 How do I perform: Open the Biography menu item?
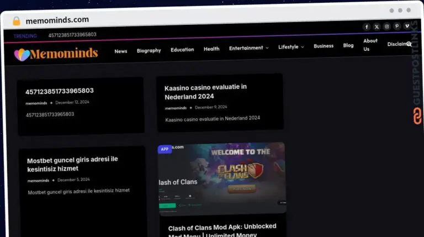(149, 50)
